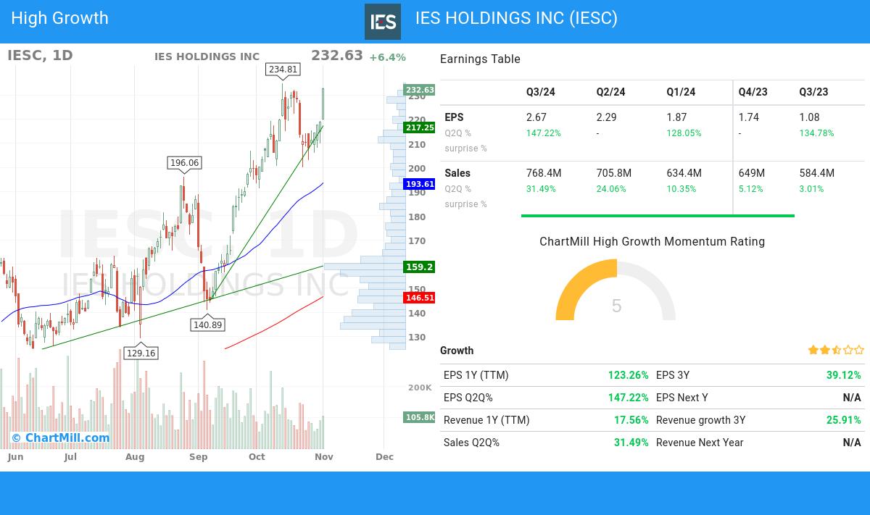Click the IES HOLDINGS INC (IESC) title
870x515 pixels.
click(516, 18)
